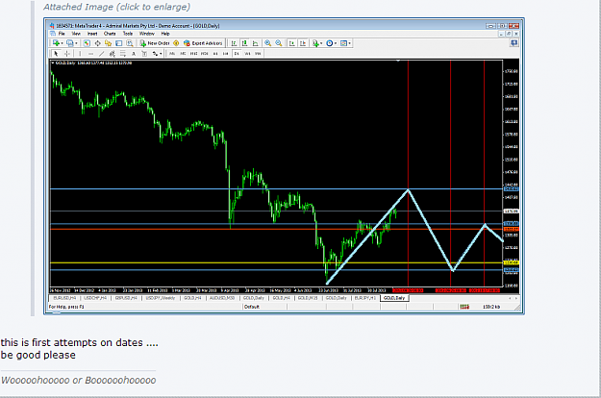Click the Default profile status entry
Image resolution: width=601 pixels, height=398 pixels.
click(252, 307)
